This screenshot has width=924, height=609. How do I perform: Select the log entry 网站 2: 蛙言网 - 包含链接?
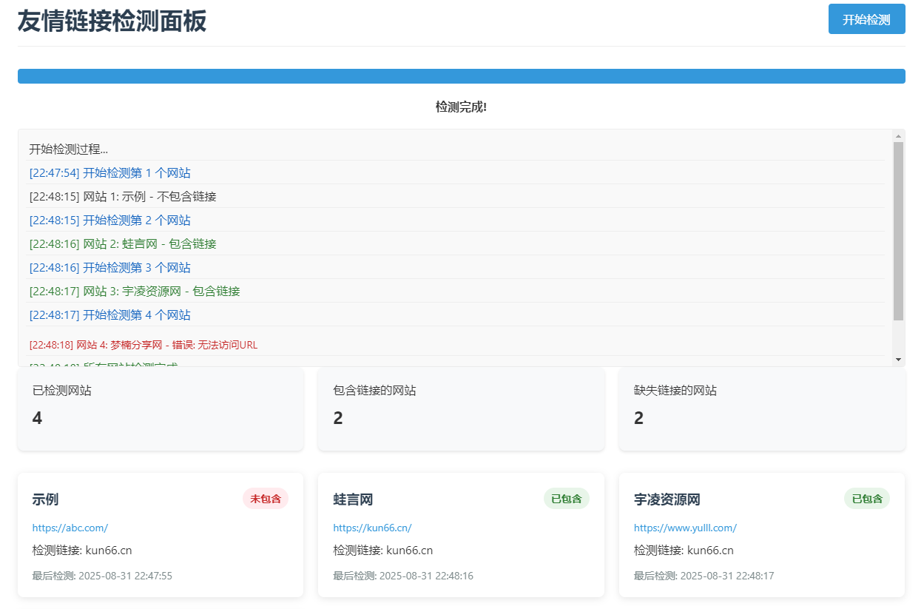[122, 243]
